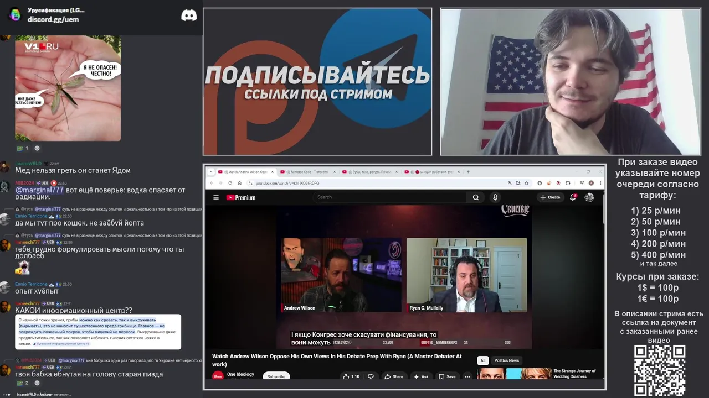
Task: Click username Ennio Terricone above 'опыт' message
Action: click(x=31, y=284)
